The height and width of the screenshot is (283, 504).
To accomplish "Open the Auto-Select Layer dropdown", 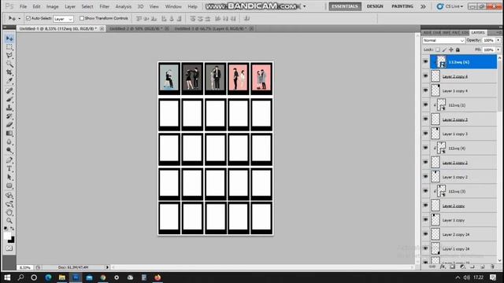I will pos(63,19).
